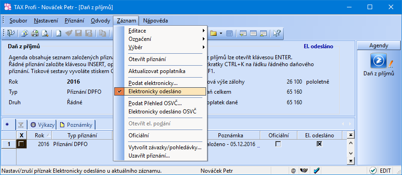This screenshot has width=402, height=175.
Task: Open the Nápověda menu
Action: click(156, 21)
